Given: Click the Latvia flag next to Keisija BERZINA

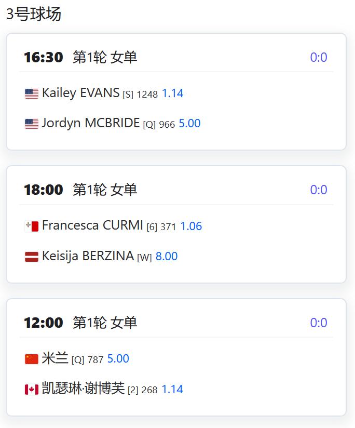Looking at the screenshot, I should 32,257.
